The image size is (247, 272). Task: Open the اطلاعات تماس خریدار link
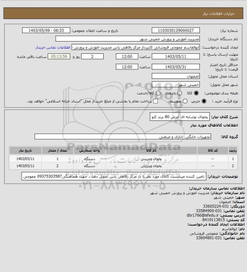[53, 47]
